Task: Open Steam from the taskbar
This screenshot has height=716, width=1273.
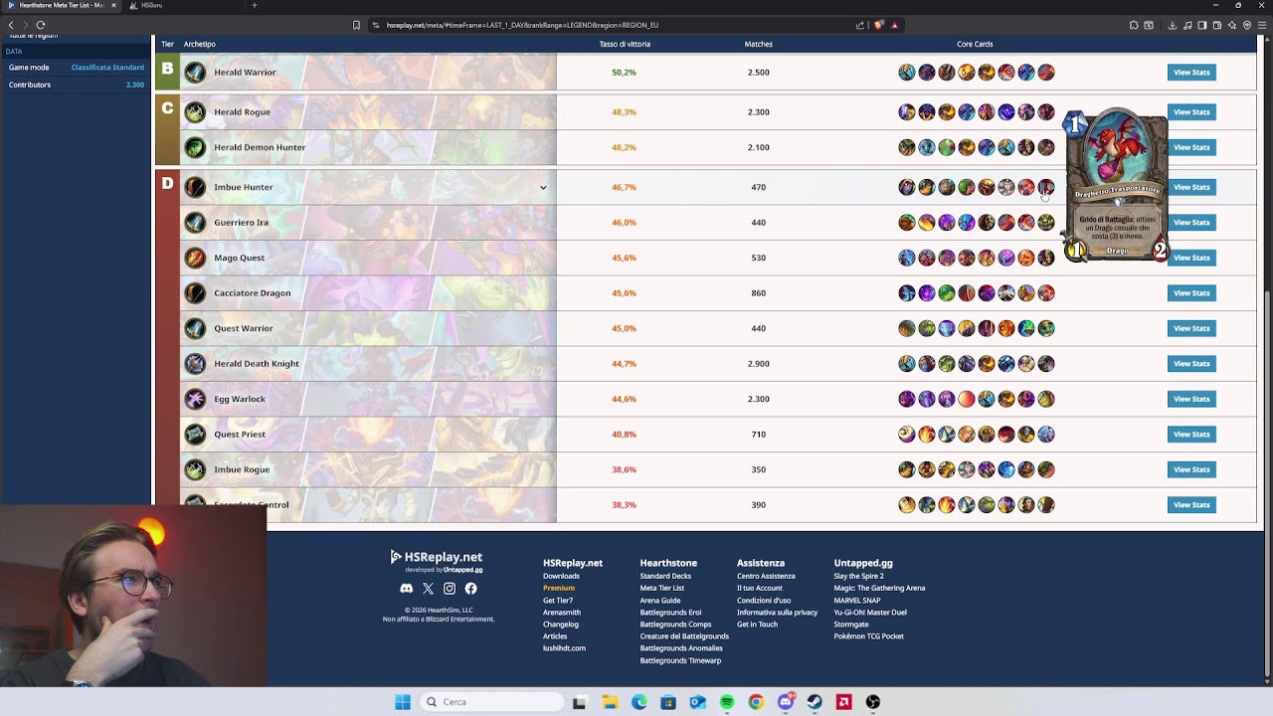Action: [x=815, y=702]
